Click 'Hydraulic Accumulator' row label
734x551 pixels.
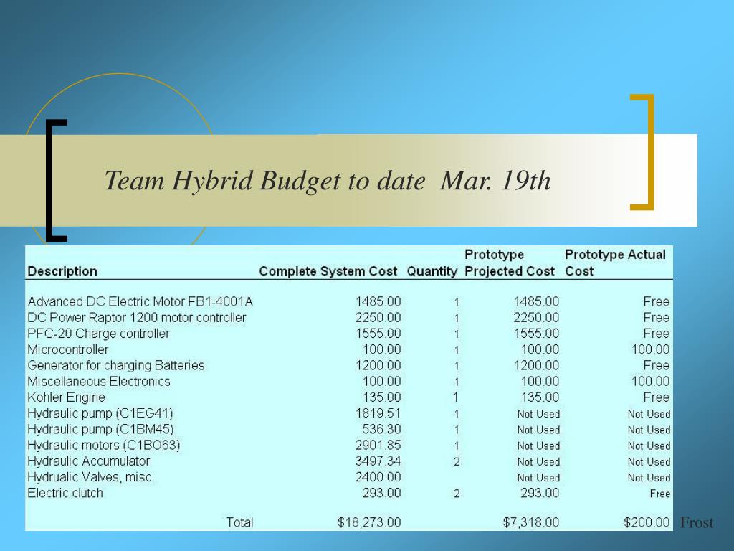click(88, 461)
